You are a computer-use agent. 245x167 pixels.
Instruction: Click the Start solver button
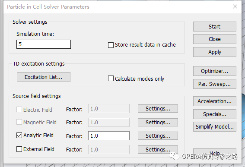[x=214, y=26]
